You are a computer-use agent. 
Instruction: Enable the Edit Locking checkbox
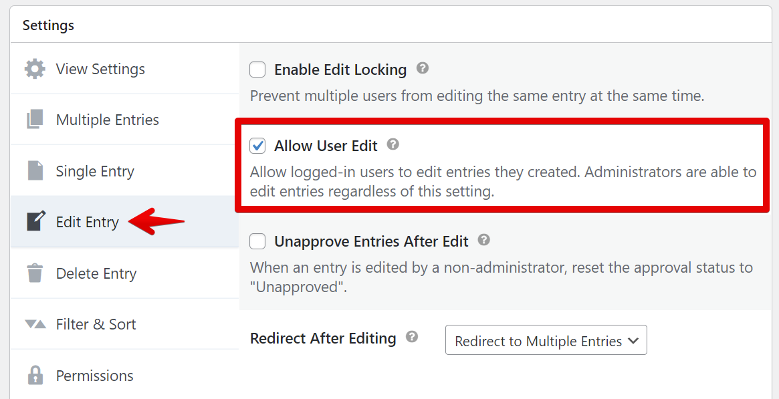[x=257, y=70]
